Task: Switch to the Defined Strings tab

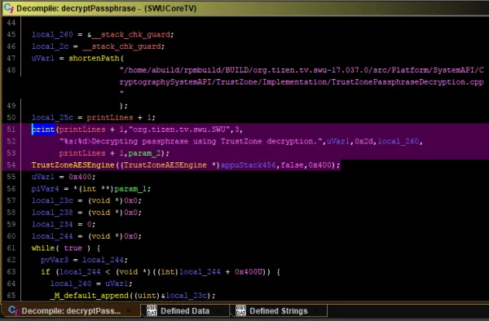Action: tap(279, 310)
